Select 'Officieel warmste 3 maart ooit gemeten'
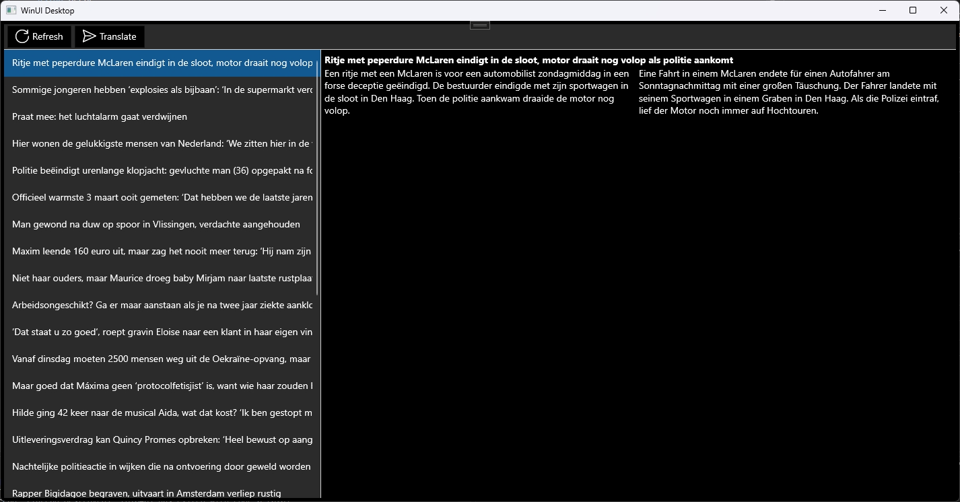The width and height of the screenshot is (960, 502). pos(162,197)
